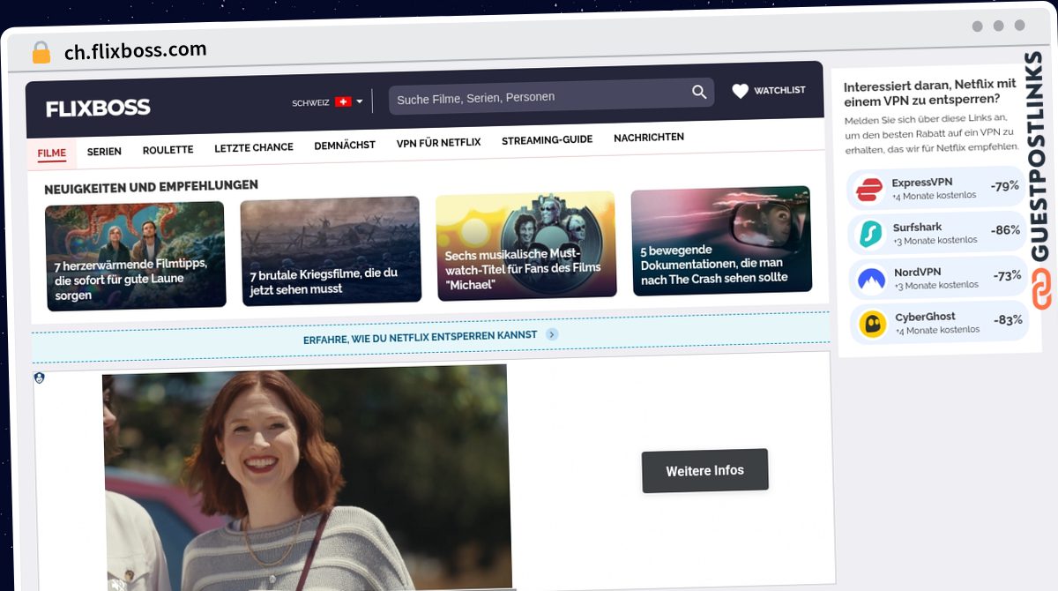Open the WATCHLIST link
This screenshot has width=1058, height=591.
[x=779, y=90]
